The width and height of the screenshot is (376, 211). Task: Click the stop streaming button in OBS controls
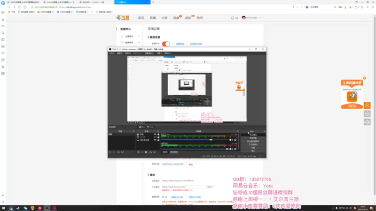click(253, 135)
